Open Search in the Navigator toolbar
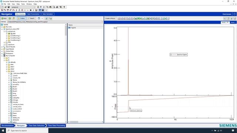Image resolution: width=237 pixels, height=133 pixels. pyautogui.click(x=31, y=18)
